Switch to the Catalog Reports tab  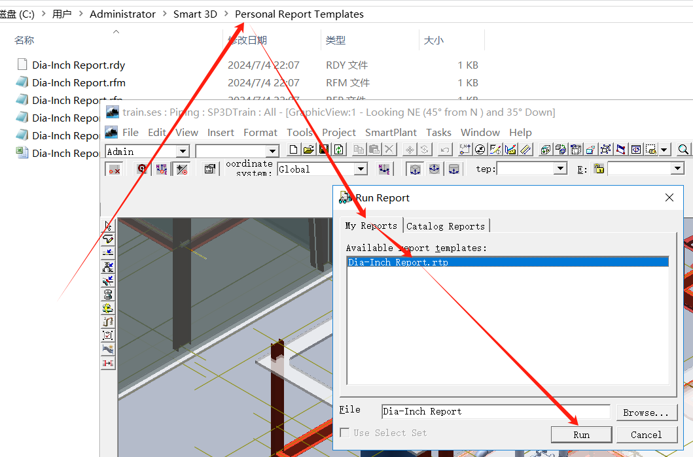click(x=446, y=226)
